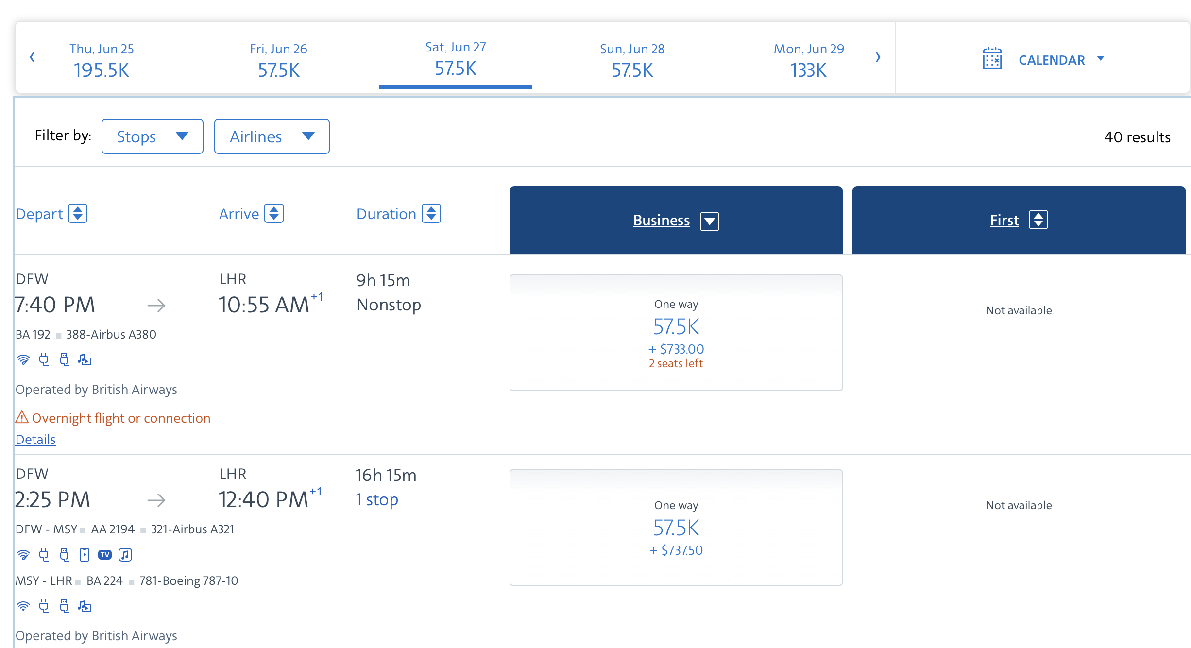Select the Fri, Jun 26 date tab
This screenshot has width=1191, height=648.
(x=278, y=60)
